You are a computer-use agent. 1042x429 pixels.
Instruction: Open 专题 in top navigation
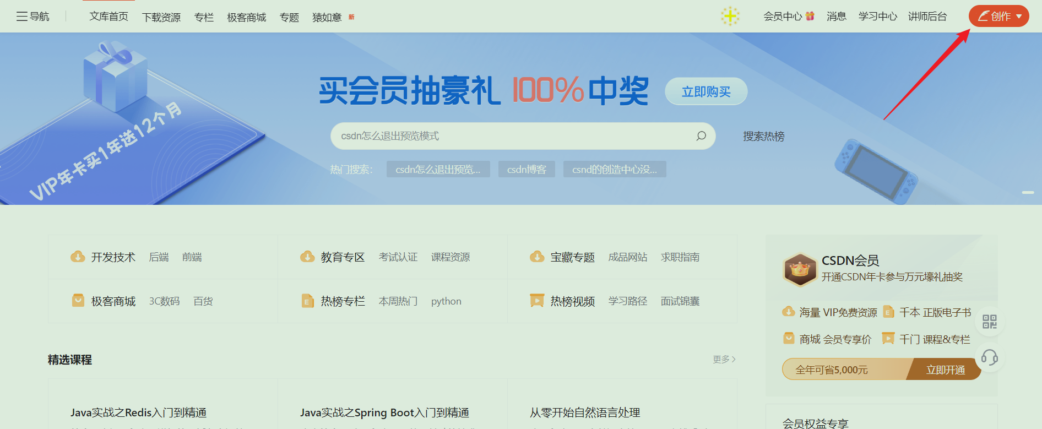(x=289, y=17)
